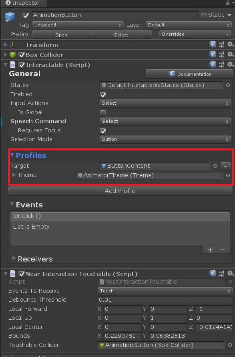Toggle the Static checkbox
Screen dimensions: 235x357
203,15
